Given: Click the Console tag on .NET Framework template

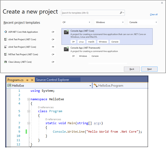Looking at the screenshot, I should (x=95, y=56).
